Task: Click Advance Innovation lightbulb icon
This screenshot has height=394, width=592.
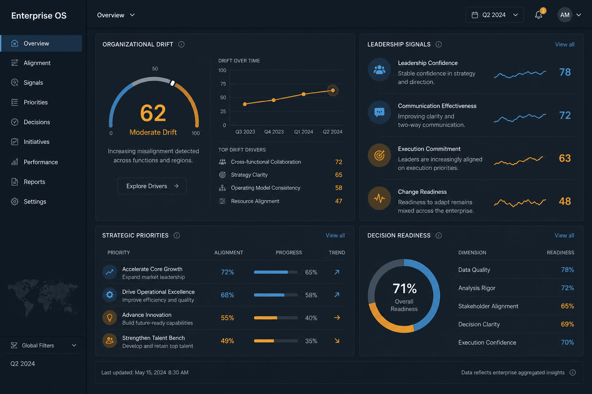Action: coord(110,318)
